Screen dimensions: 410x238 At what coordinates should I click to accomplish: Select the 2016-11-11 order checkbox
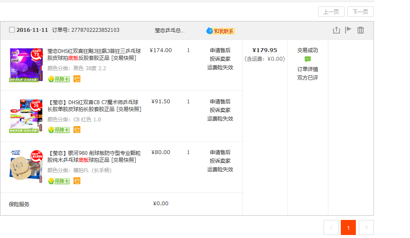point(12,30)
